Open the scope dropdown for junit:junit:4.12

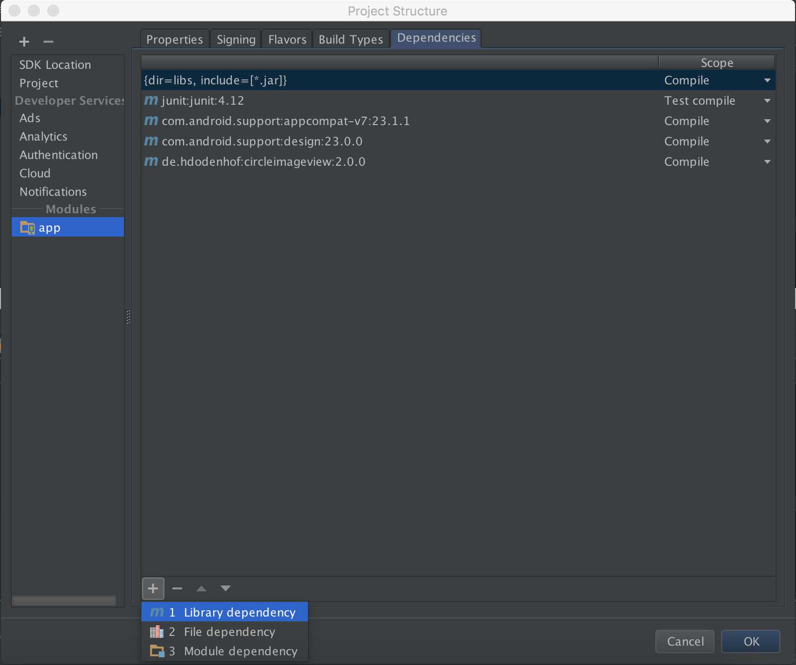click(x=767, y=101)
